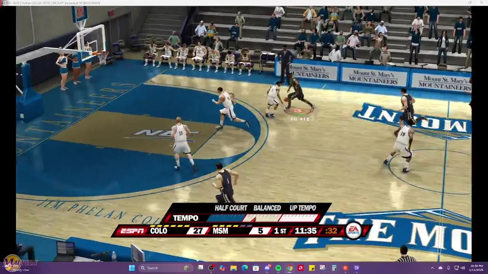Open the volume speaker tray icon
This screenshot has height=274, width=488.
pos(463,268)
